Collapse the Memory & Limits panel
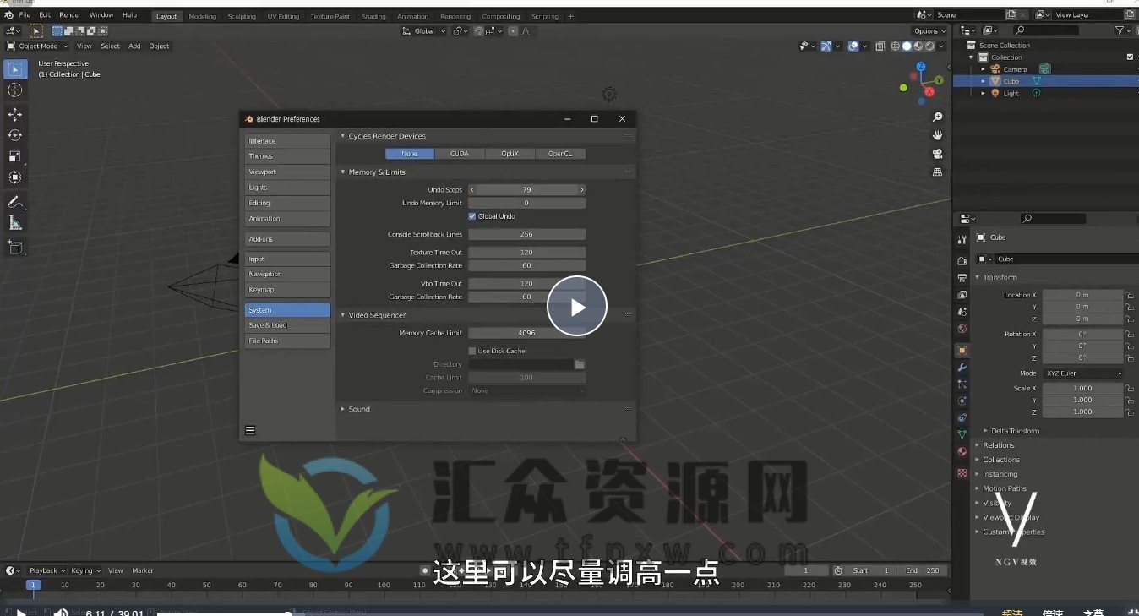This screenshot has width=1139, height=616. coord(343,172)
